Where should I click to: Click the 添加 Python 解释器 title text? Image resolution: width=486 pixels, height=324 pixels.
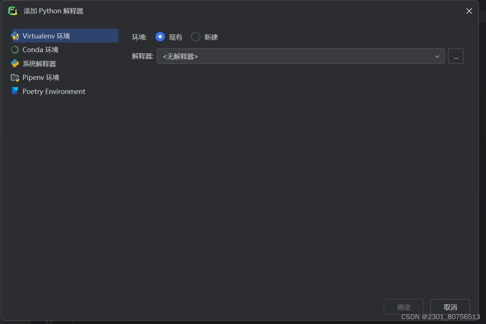54,11
